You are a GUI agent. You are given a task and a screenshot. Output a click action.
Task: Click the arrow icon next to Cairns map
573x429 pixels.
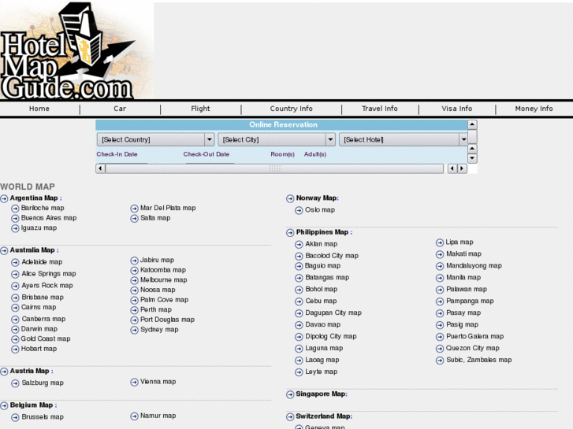15,308
